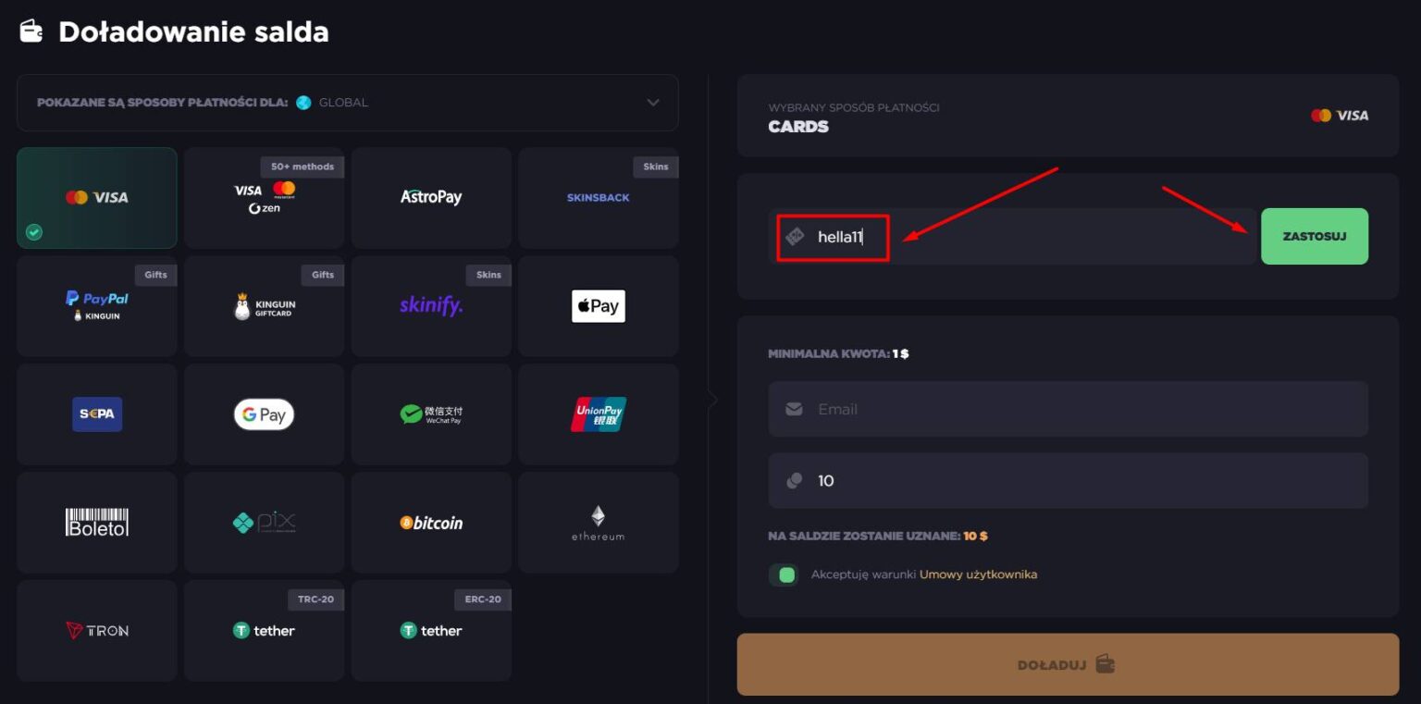Click the chevron arrow of region selector
The height and width of the screenshot is (704, 1421).
pos(653,103)
